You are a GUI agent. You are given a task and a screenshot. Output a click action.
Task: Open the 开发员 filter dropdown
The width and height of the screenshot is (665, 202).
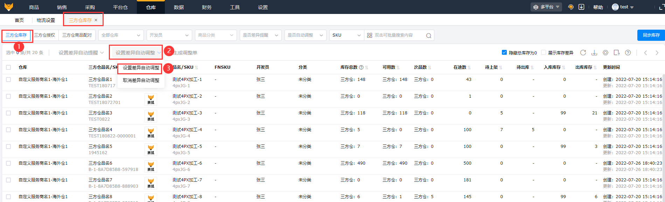click(x=169, y=35)
